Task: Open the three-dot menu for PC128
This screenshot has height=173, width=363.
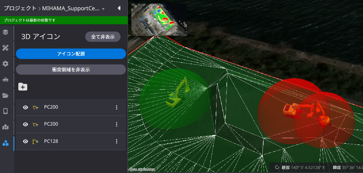Action: tap(117, 141)
